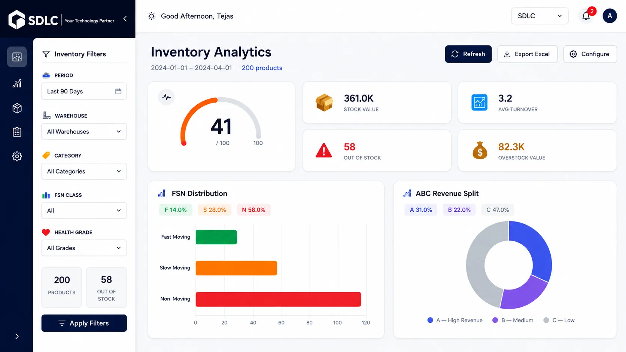Click the 200 Products summary tile

(x=62, y=287)
